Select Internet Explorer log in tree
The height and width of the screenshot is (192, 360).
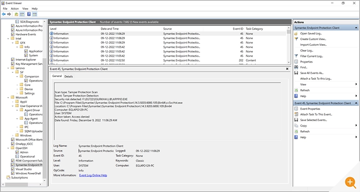click(26, 59)
